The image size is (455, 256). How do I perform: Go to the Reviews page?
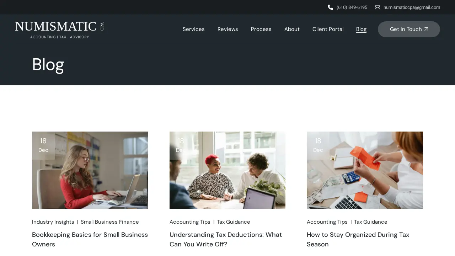228,29
